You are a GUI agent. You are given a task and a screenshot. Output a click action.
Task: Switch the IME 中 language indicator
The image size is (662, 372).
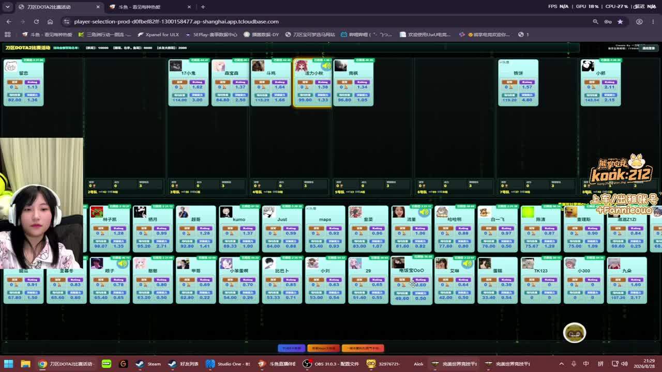(586, 364)
